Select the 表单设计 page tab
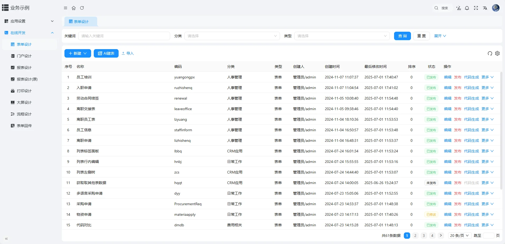Viewport: 505px width, 244px height. coord(81,22)
